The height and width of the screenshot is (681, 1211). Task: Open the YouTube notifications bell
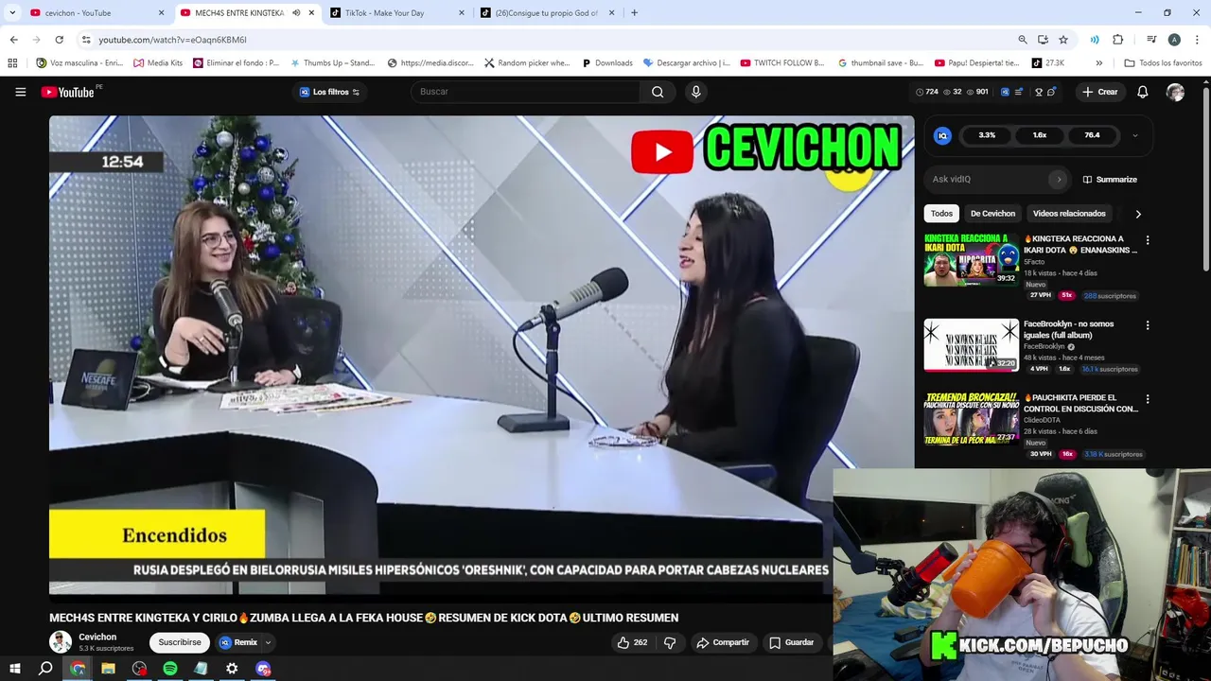coord(1142,92)
